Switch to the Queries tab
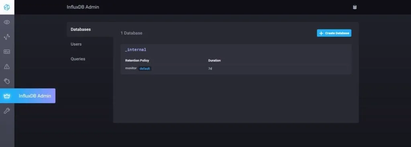411x147 pixels. click(x=90, y=59)
